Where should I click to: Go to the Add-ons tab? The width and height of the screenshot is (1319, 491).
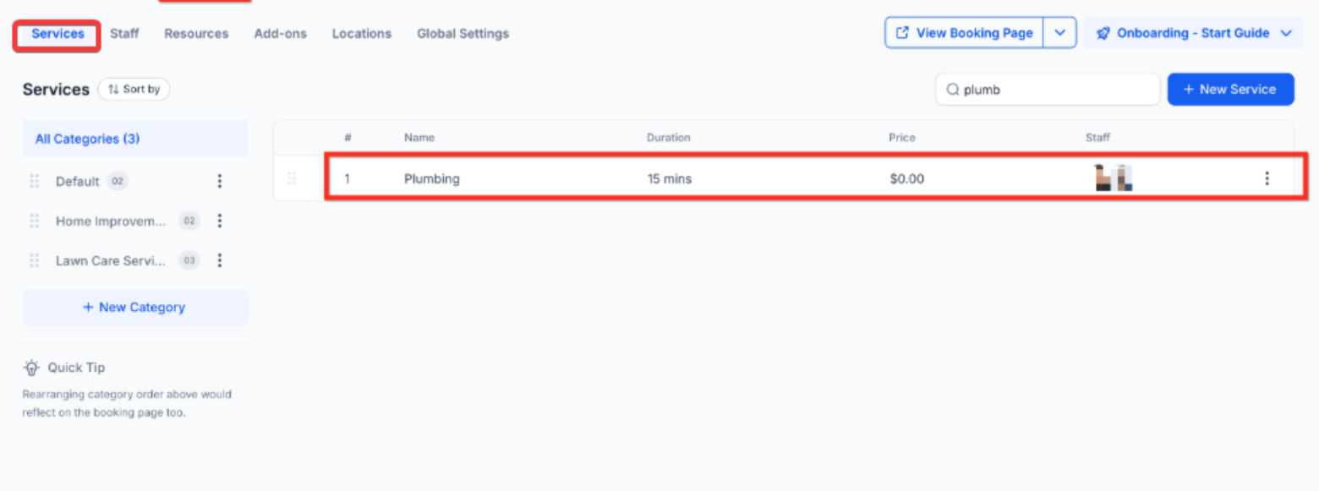click(x=280, y=34)
